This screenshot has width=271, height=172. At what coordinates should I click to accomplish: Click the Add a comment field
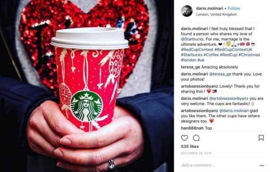pyautogui.click(x=220, y=165)
